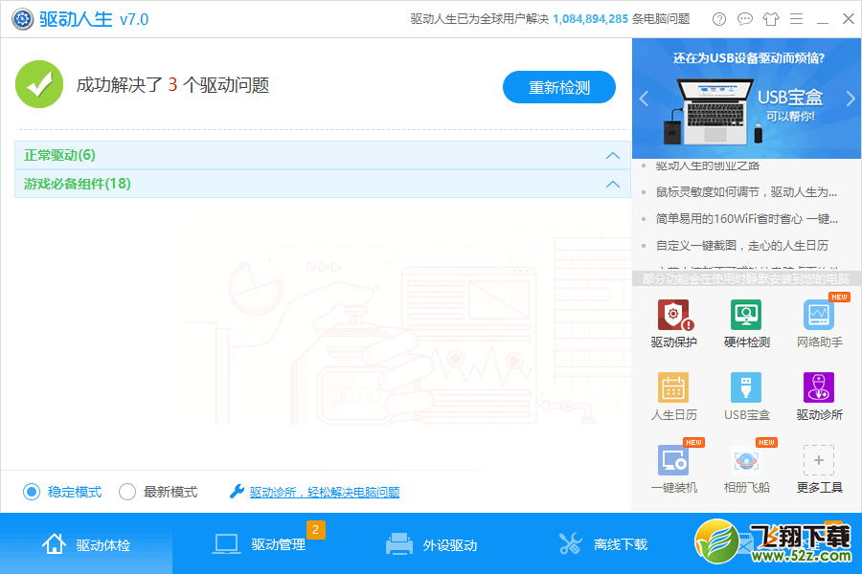Viewport: 862px width, 574px height.
Task: Switch to the 驱动管理 tab
Action: (259, 544)
